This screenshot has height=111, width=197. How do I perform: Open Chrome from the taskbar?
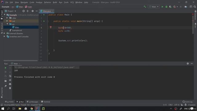[31, 109]
